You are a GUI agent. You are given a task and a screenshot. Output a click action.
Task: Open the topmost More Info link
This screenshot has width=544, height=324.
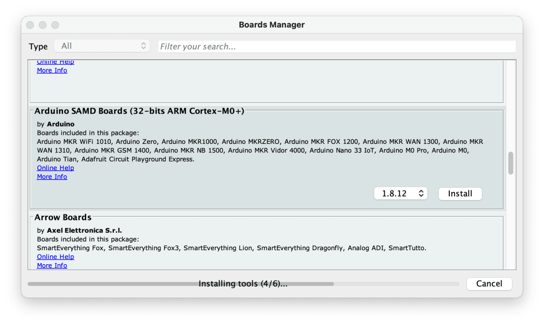coord(52,71)
